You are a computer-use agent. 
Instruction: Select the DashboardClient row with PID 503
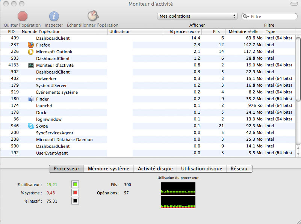148,59
